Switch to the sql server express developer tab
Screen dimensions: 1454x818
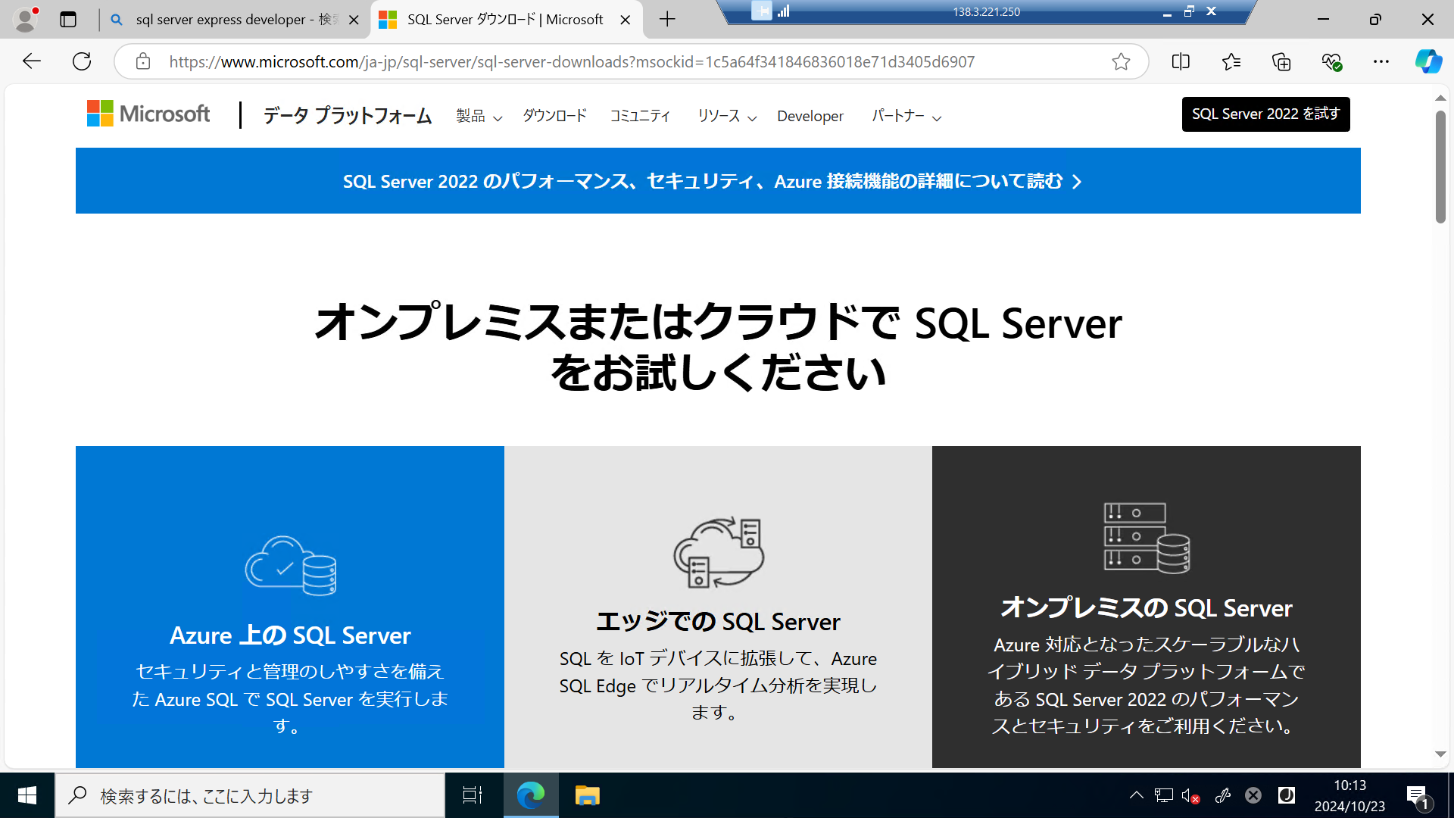coord(227,19)
